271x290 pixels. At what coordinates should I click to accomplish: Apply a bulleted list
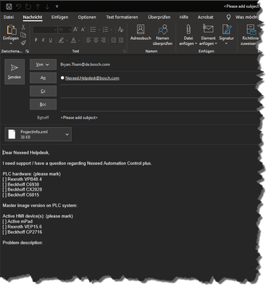coord(93,30)
